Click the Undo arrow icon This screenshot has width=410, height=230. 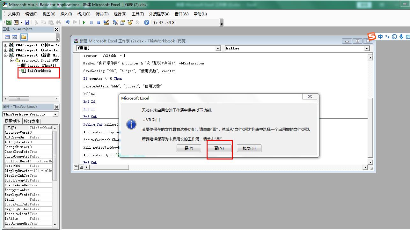[67, 22]
